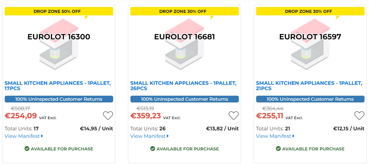Favorite Eurolot 16300 with heart icon
The width and height of the screenshot is (369, 166).
(x=108, y=116)
